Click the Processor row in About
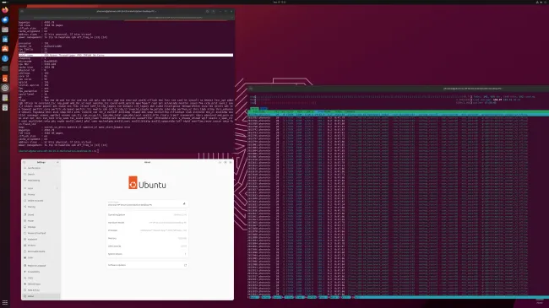 pyautogui.click(x=147, y=230)
